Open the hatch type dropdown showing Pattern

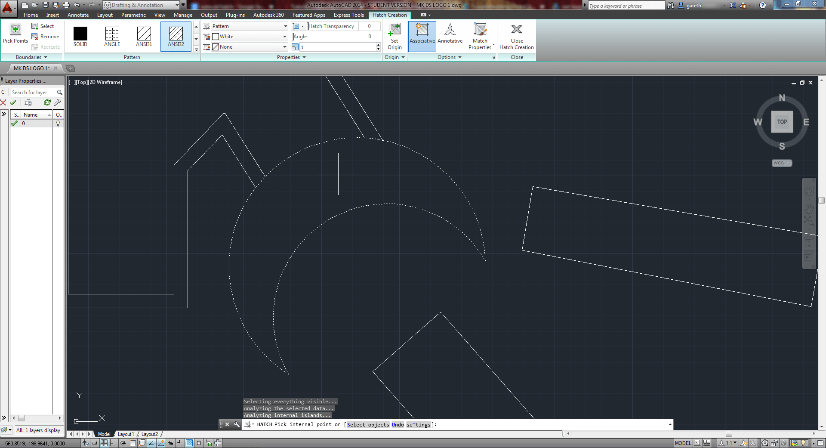[285, 26]
